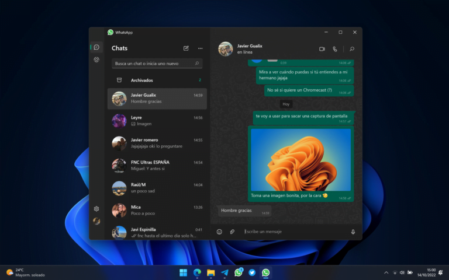Start a new chat with compose icon
Image resolution: width=449 pixels, height=280 pixels.
[186, 48]
